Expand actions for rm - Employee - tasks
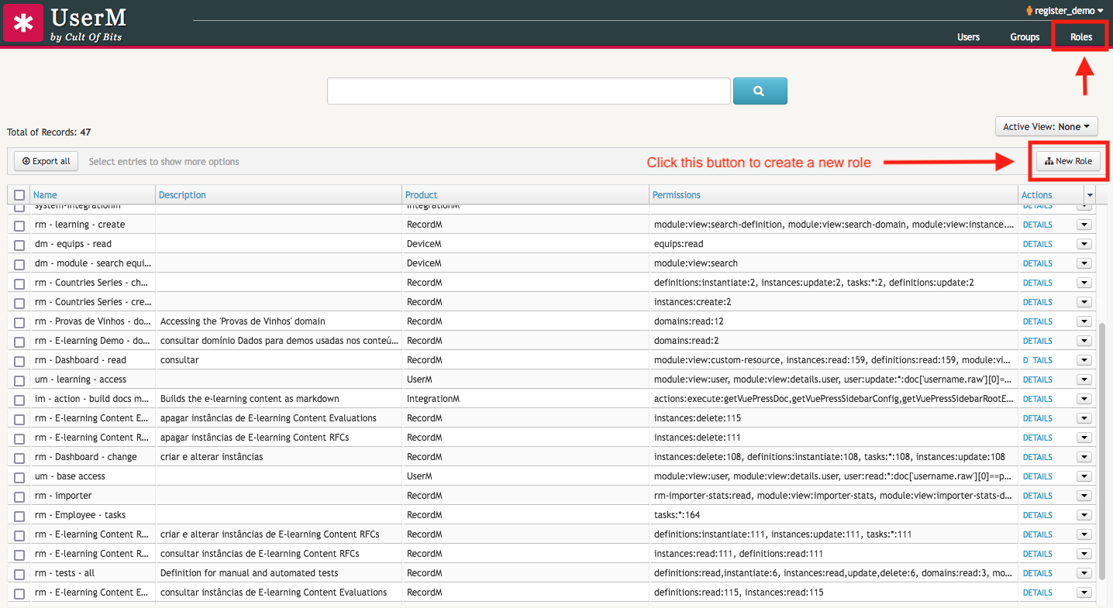1113x608 pixels. [1084, 515]
